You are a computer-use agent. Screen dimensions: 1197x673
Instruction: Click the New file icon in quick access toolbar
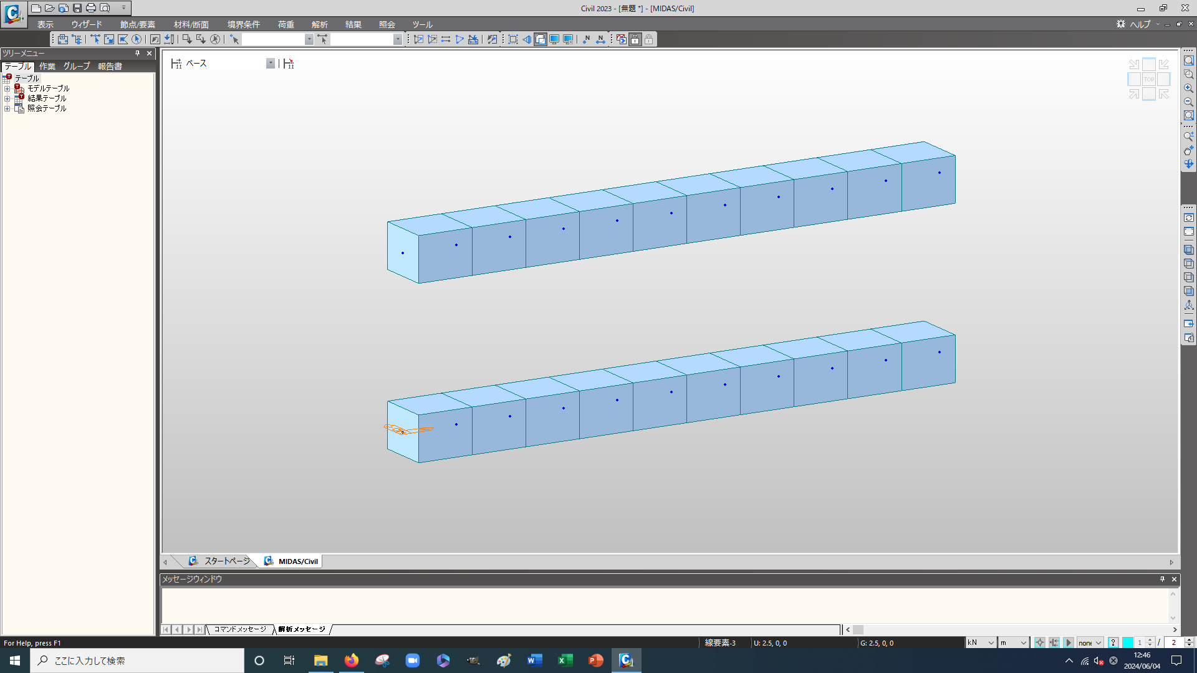point(36,8)
